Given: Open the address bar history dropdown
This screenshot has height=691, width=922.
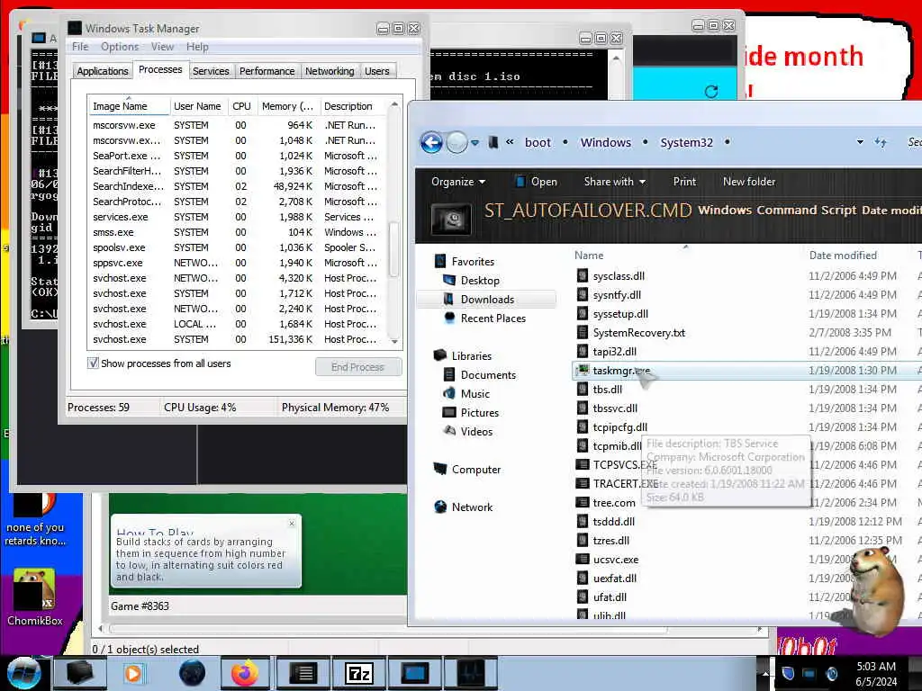Looking at the screenshot, I should pyautogui.click(x=860, y=142).
